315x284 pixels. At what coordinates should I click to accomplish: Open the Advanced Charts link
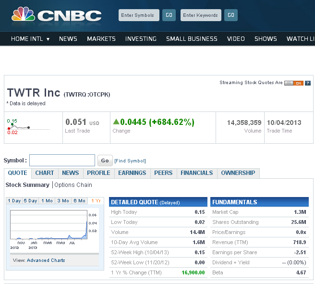tap(46, 260)
